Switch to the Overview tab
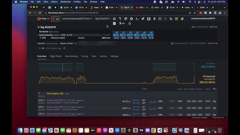Image resolution: width=240 pixels, height=135 pixels. [42, 56]
